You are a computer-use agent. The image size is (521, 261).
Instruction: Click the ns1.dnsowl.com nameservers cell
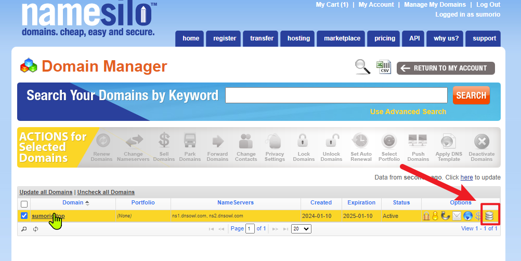point(236,216)
